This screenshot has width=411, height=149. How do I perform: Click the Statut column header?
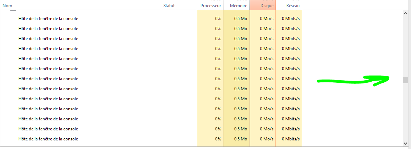pos(169,6)
